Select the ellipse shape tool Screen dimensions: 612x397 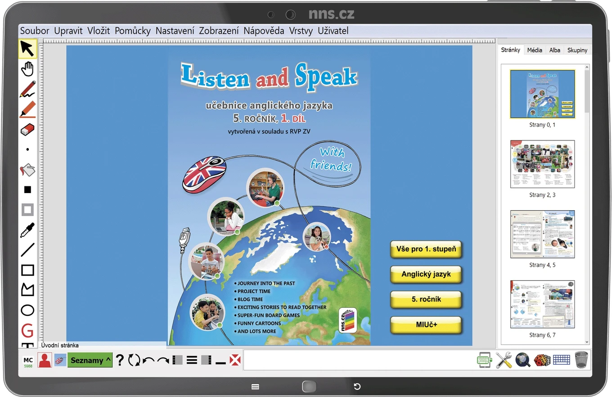click(x=27, y=310)
